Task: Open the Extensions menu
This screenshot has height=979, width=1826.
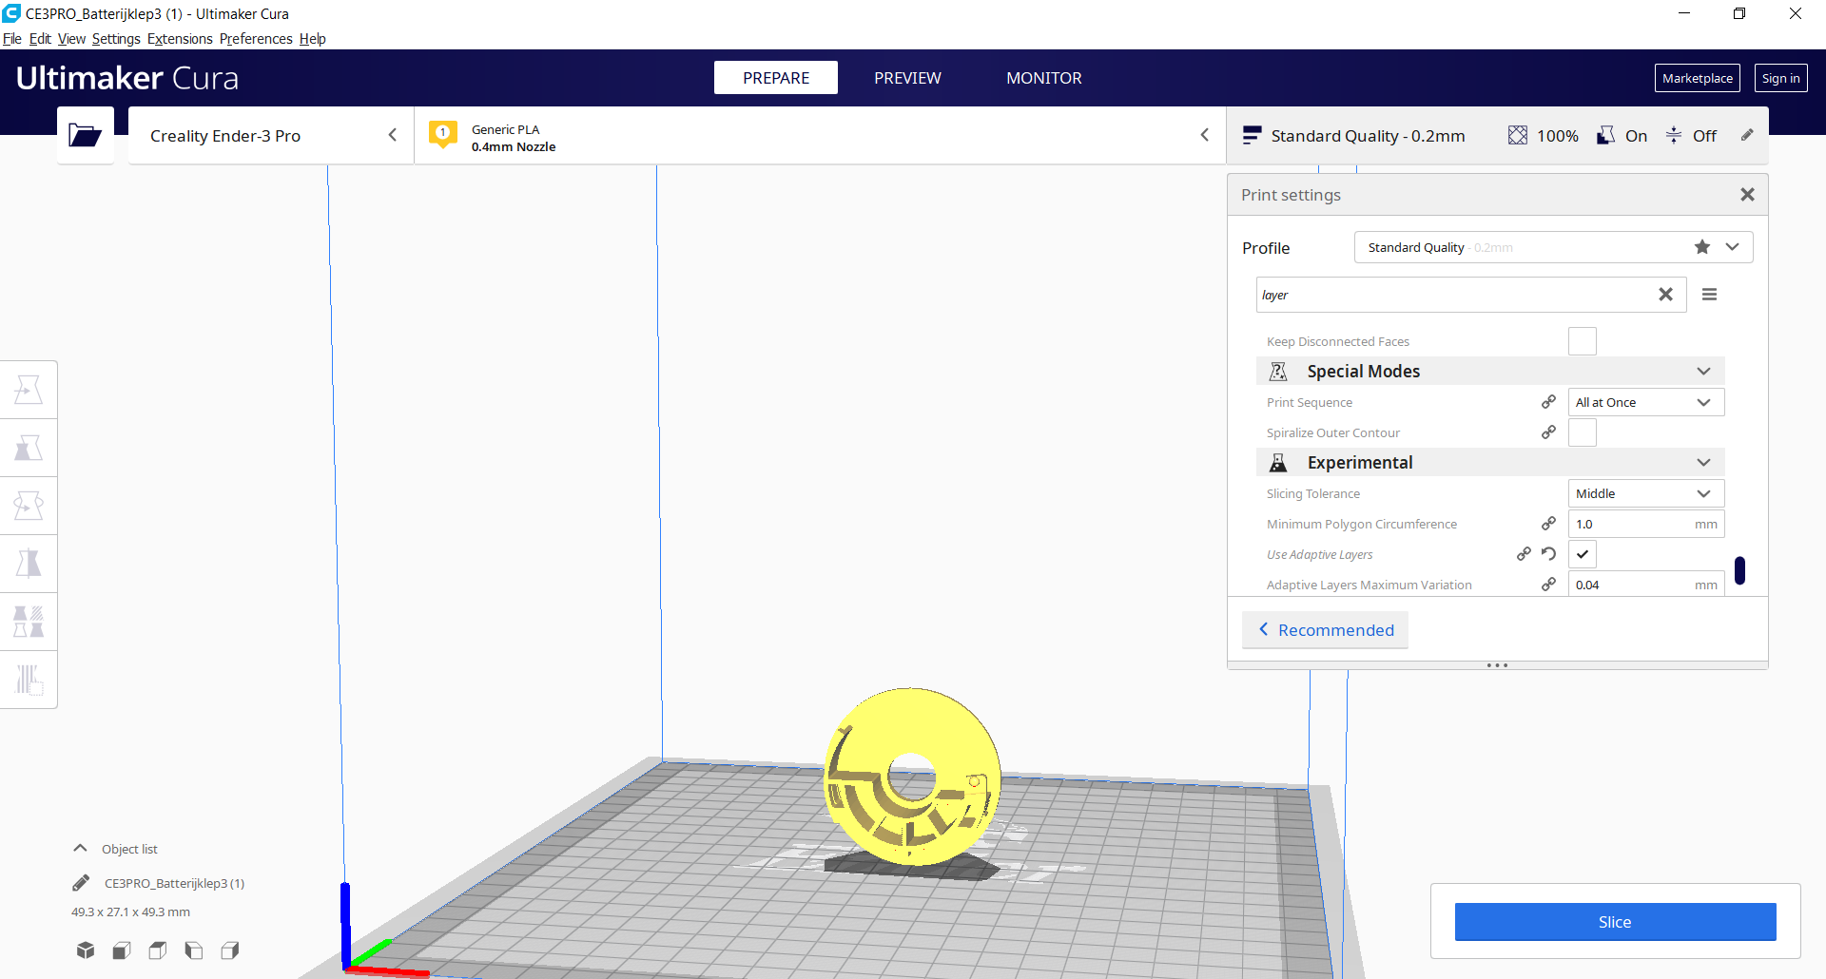Action: [x=180, y=39]
